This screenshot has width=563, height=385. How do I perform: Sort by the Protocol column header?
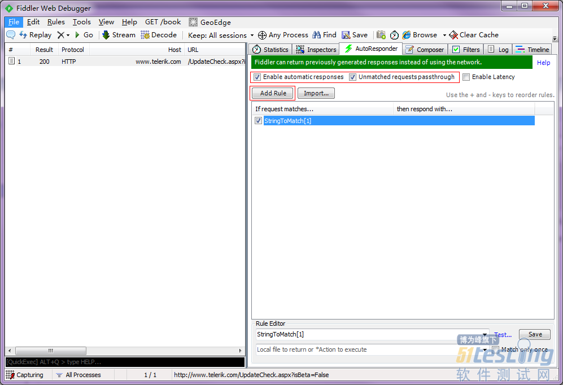coord(73,50)
